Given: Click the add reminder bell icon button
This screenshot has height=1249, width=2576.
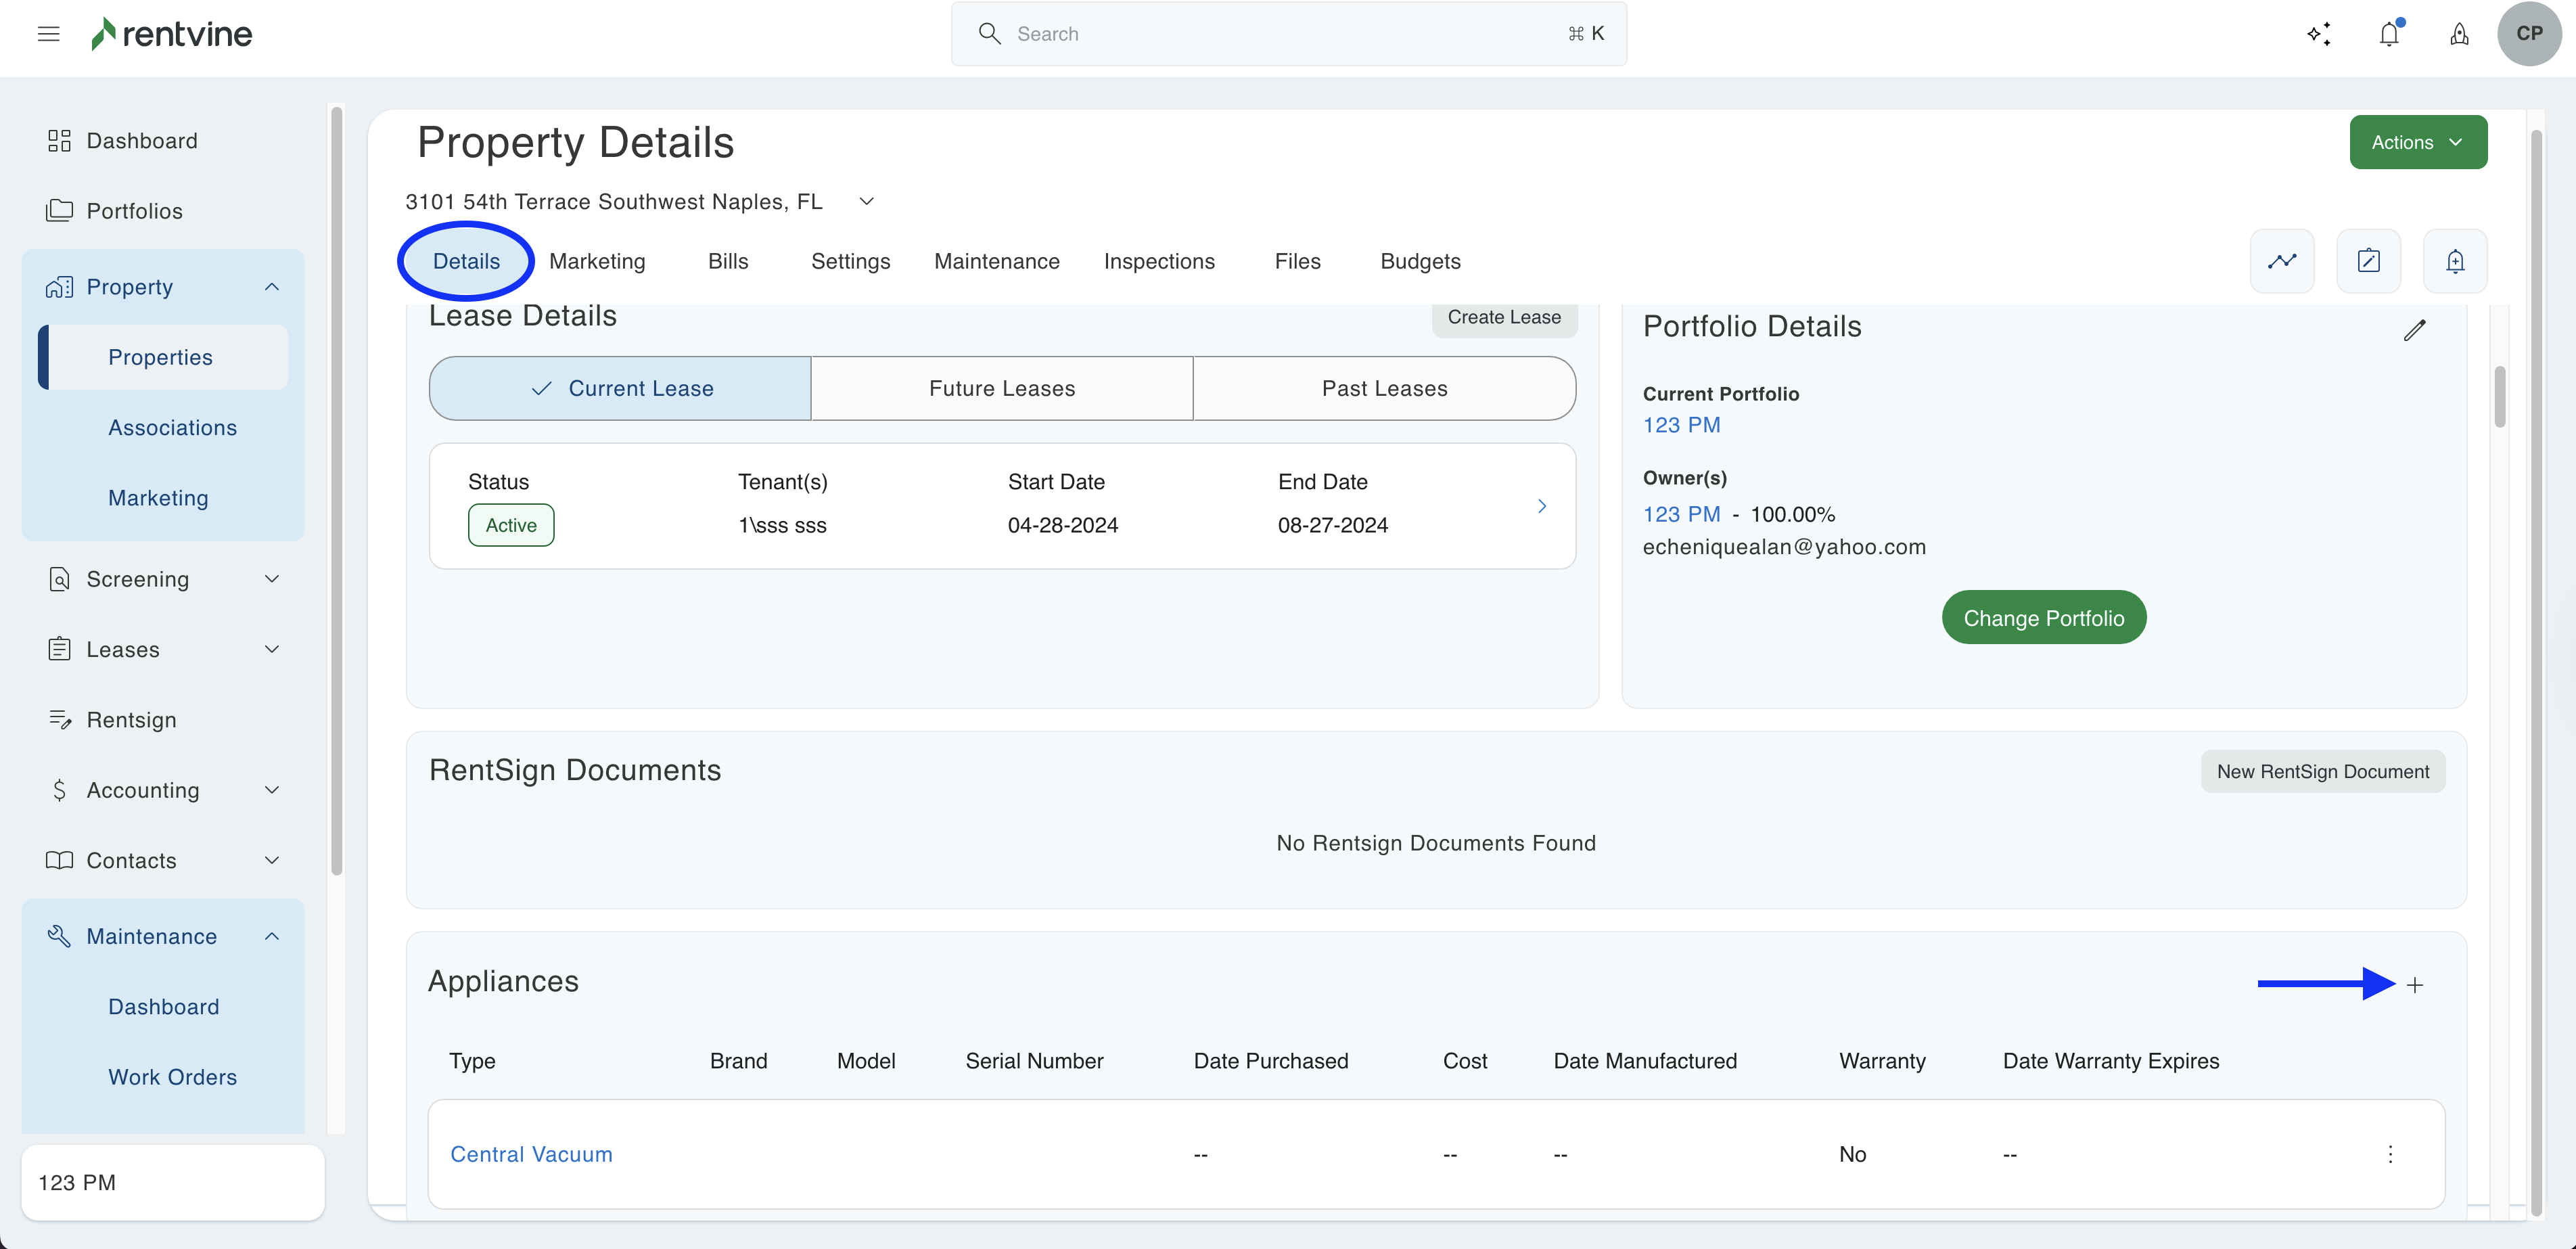Looking at the screenshot, I should [x=2455, y=261].
